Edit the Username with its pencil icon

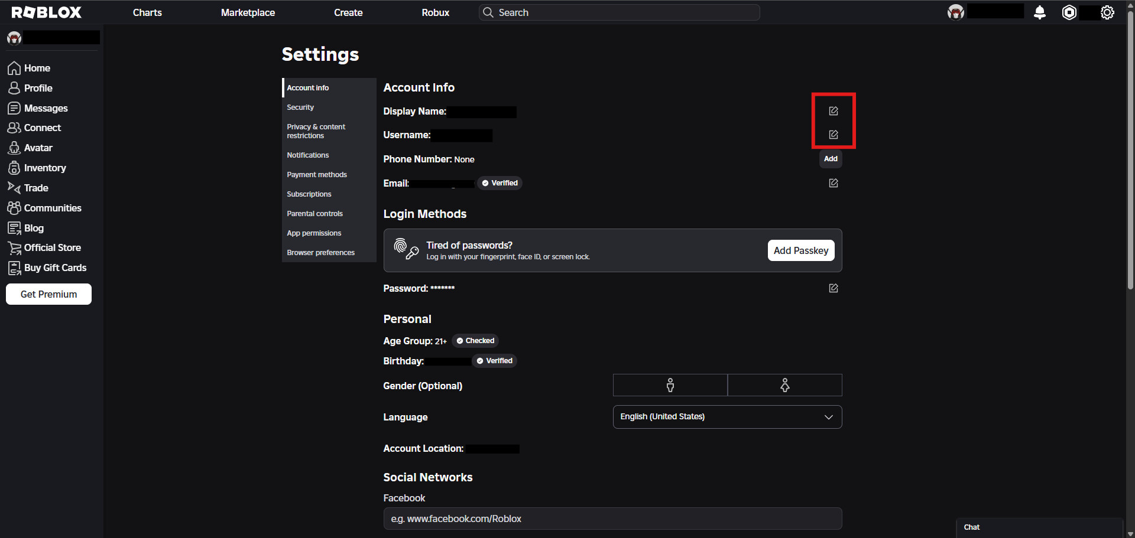(834, 134)
